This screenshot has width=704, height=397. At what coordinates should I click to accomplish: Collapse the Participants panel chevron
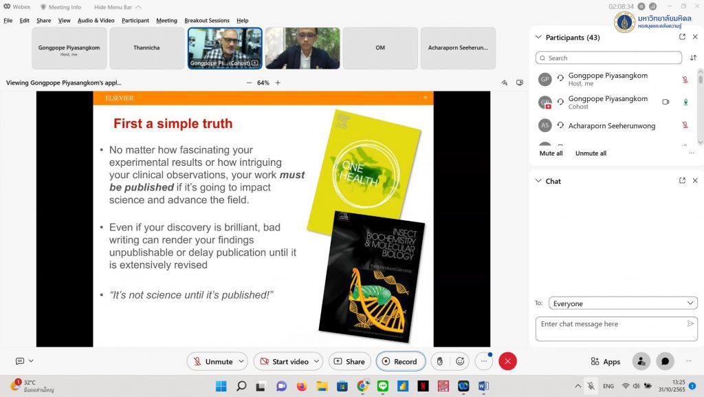point(538,37)
